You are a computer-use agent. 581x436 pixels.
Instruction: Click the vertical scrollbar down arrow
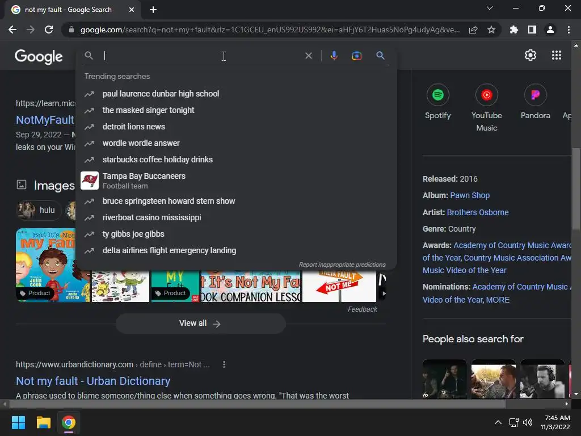576,394
